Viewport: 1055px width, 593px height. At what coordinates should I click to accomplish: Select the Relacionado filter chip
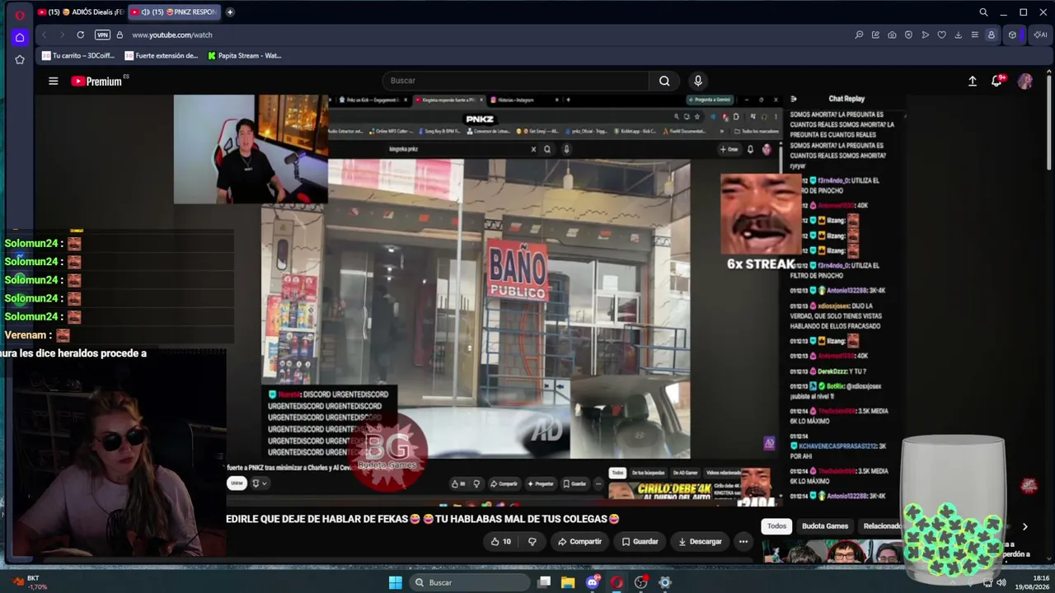click(881, 526)
